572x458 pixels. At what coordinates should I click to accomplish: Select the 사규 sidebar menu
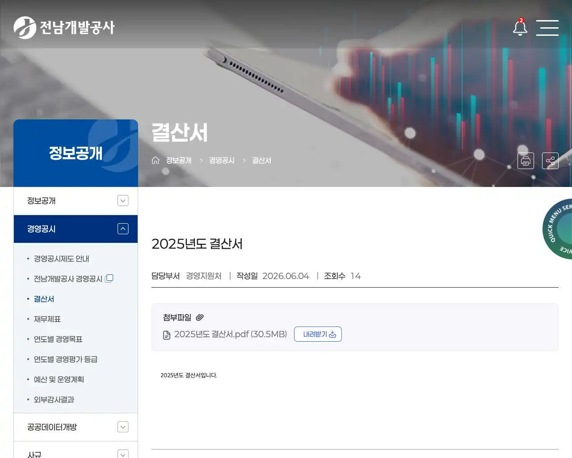pyautogui.click(x=76, y=451)
